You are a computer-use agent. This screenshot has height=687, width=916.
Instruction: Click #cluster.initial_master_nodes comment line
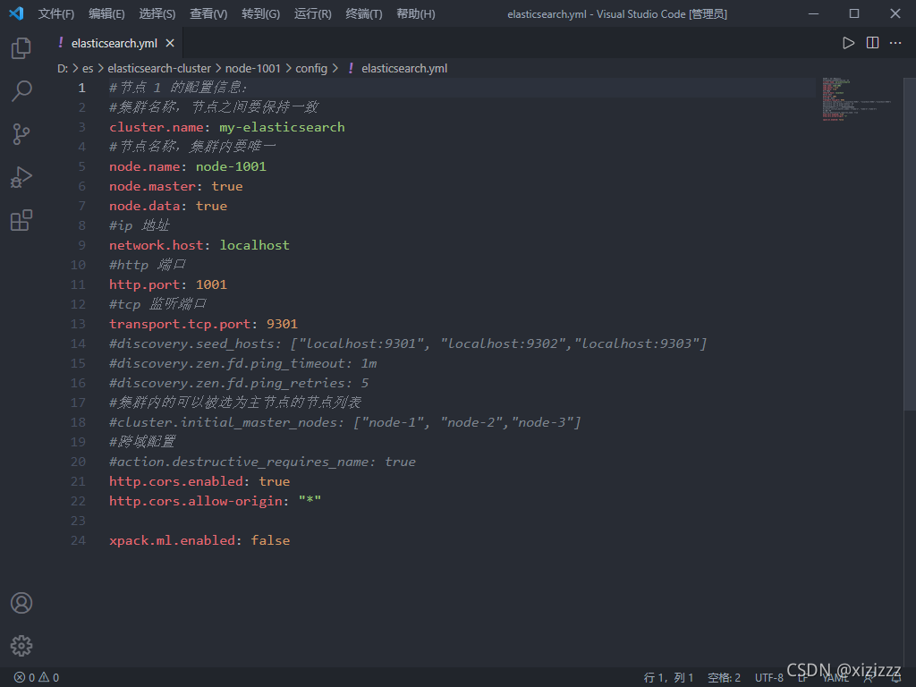[344, 422]
